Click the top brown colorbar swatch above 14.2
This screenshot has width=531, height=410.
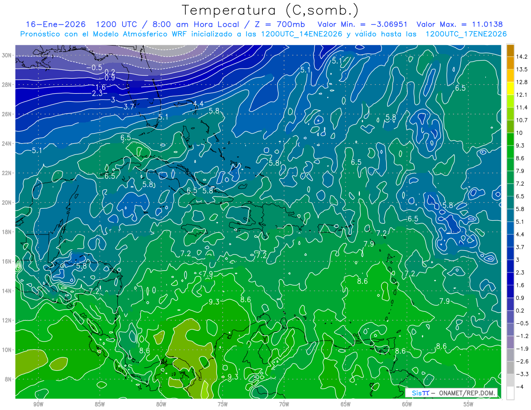(510, 50)
